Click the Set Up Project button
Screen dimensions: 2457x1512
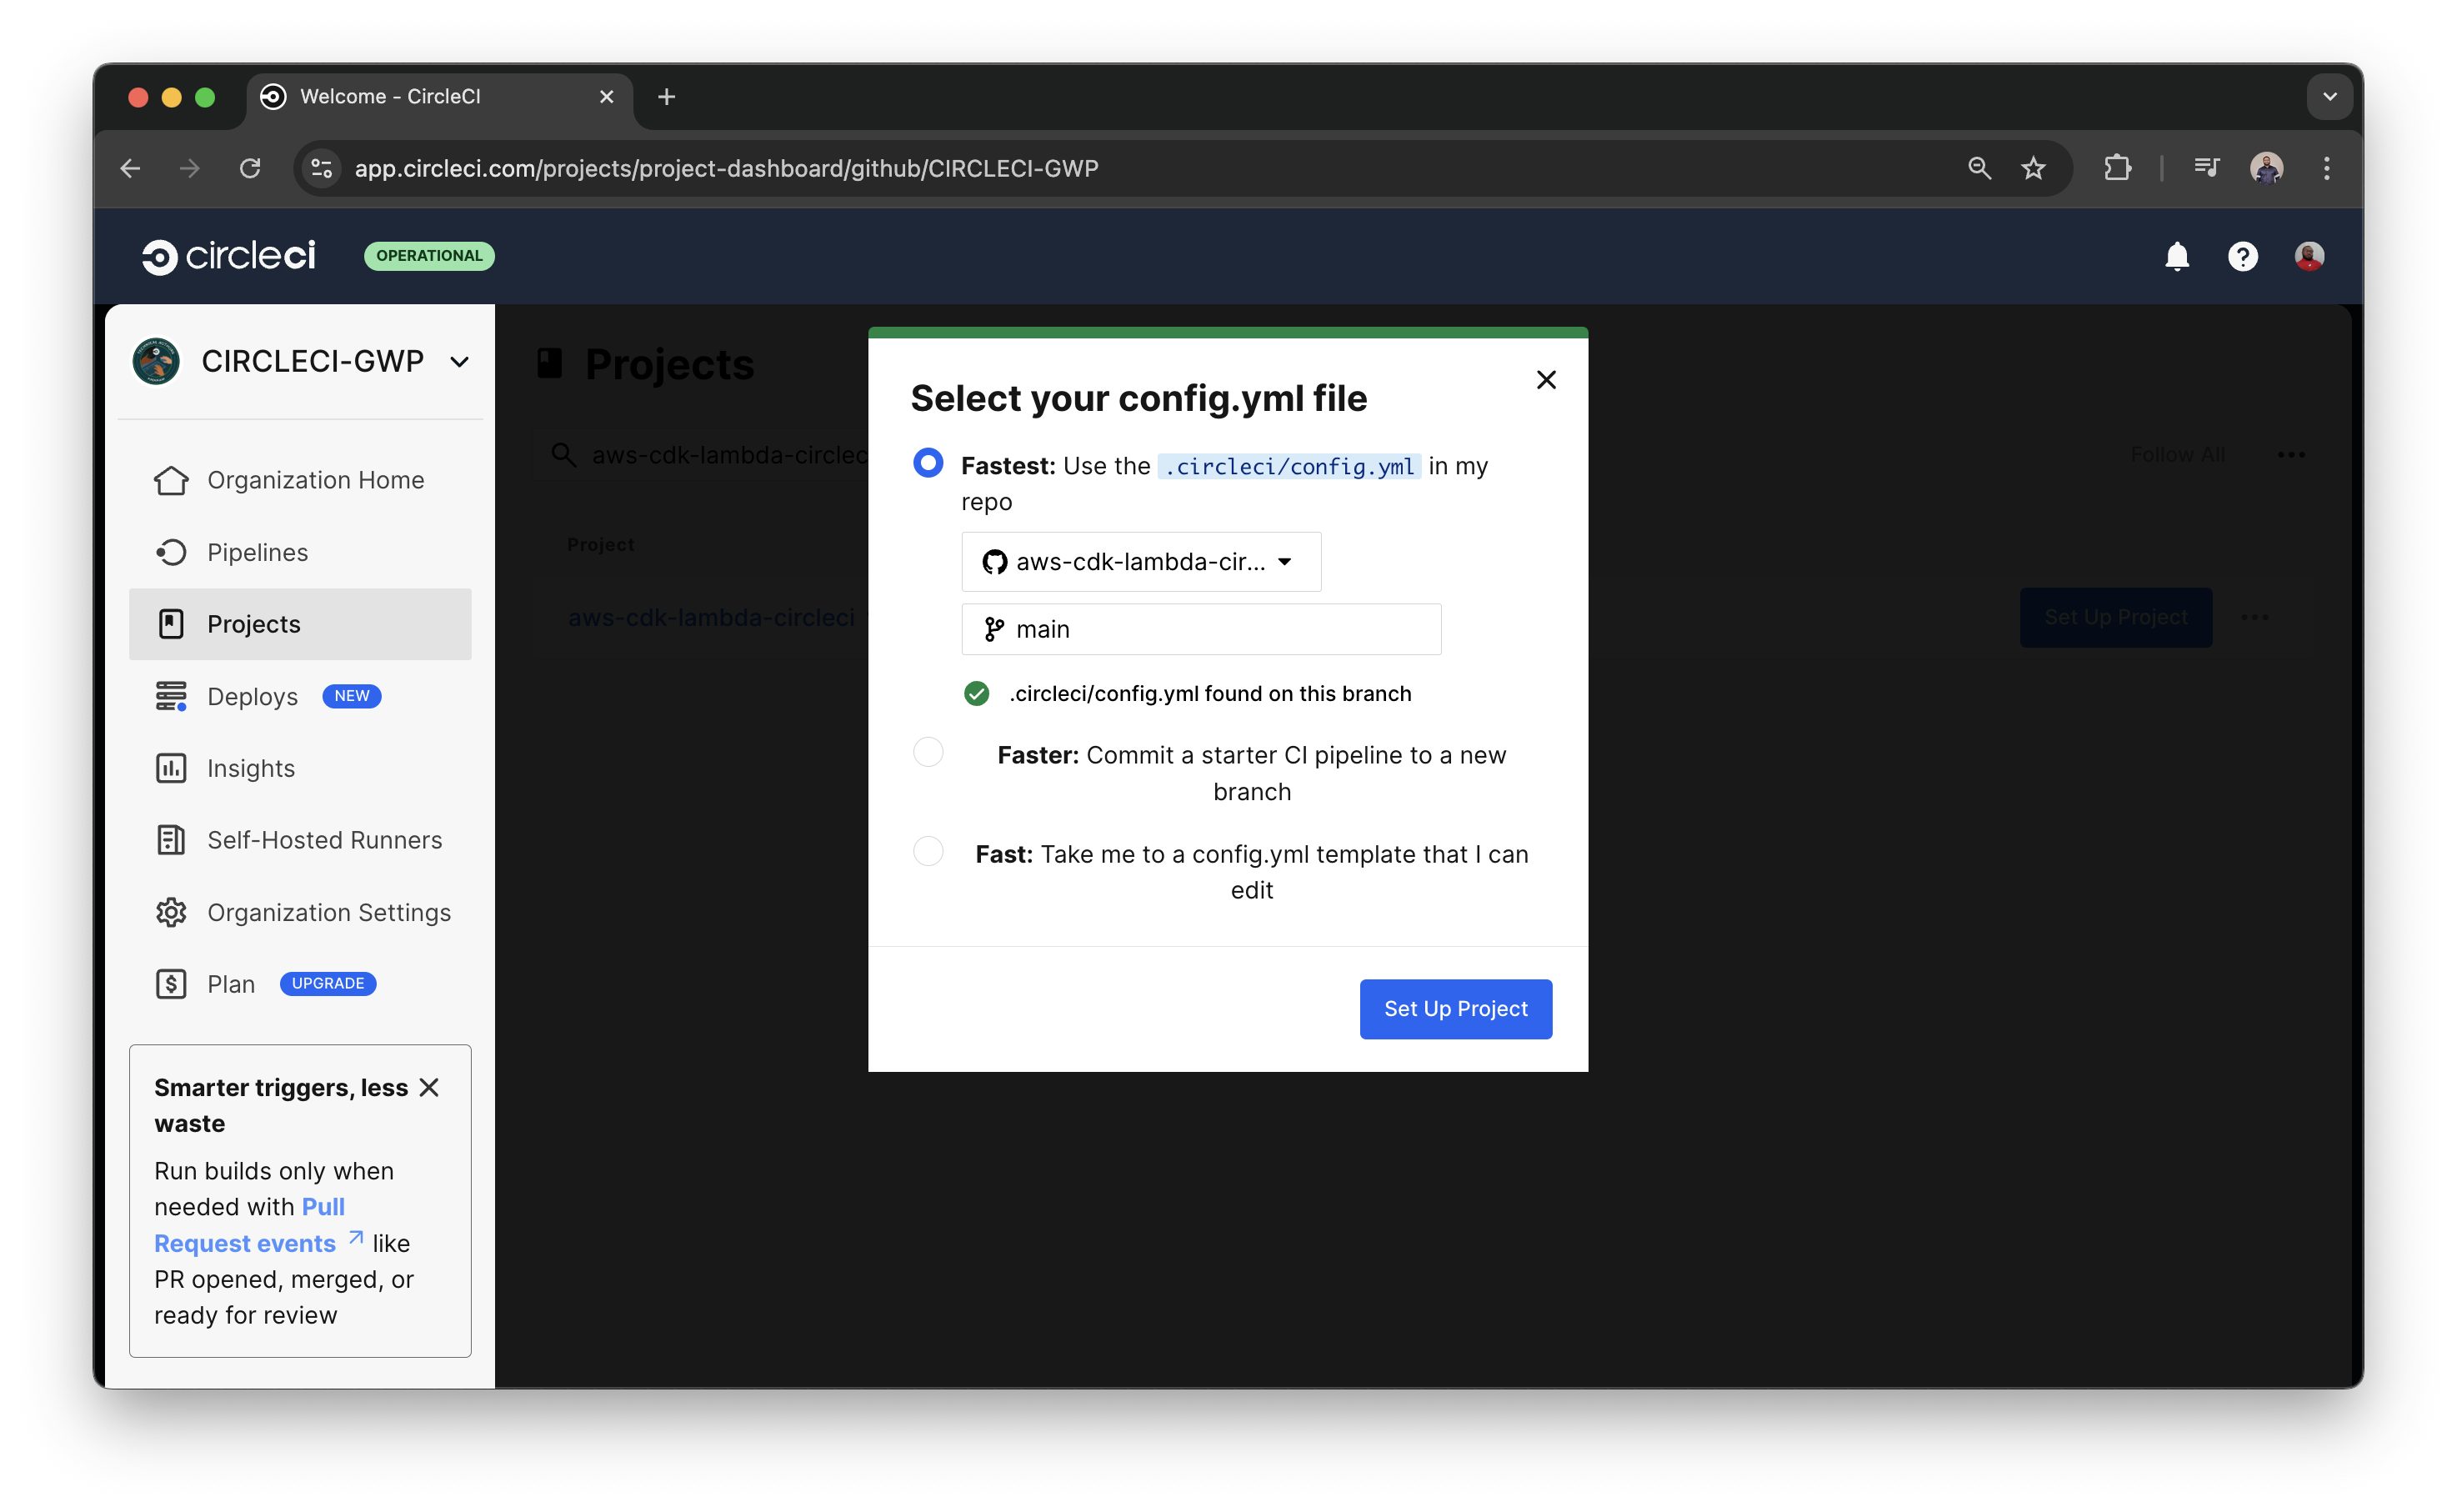1455,1009
